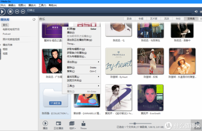Open the 组织 organize dropdown
Viewport: 202px width, 131px height.
pyautogui.click(x=72, y=125)
